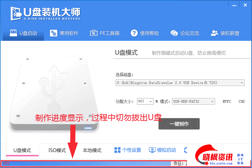Open 使用帮助 question mark icon
Screen dimensions: 252x168
[134, 33]
